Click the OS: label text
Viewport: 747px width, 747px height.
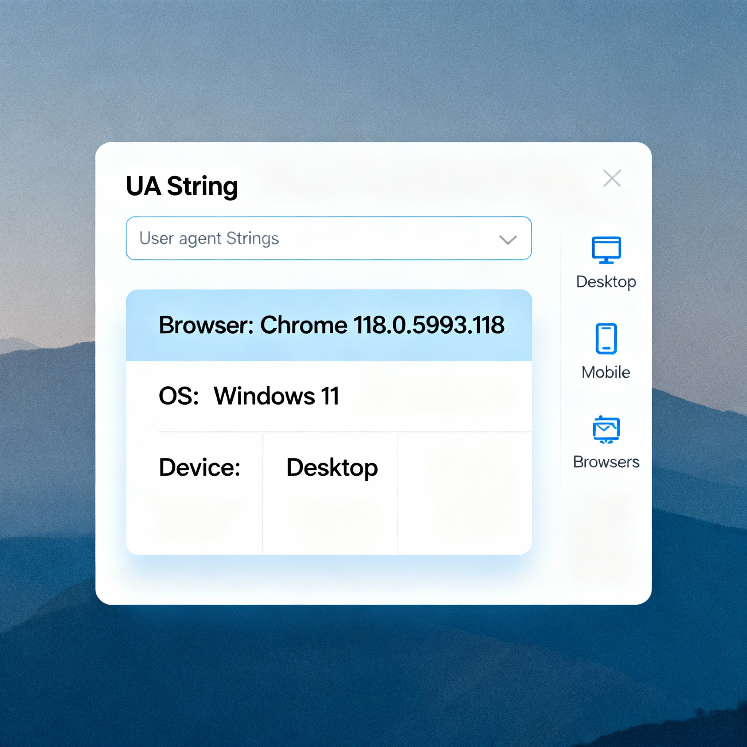click(178, 396)
